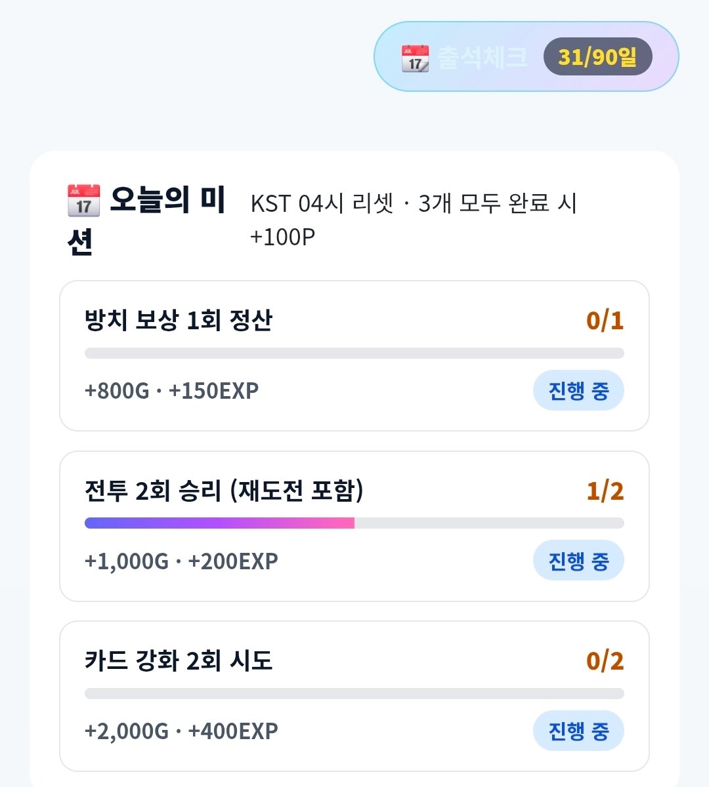
Task: Select the 방치 보상 1회 정산 mission title
Action: [x=179, y=321]
